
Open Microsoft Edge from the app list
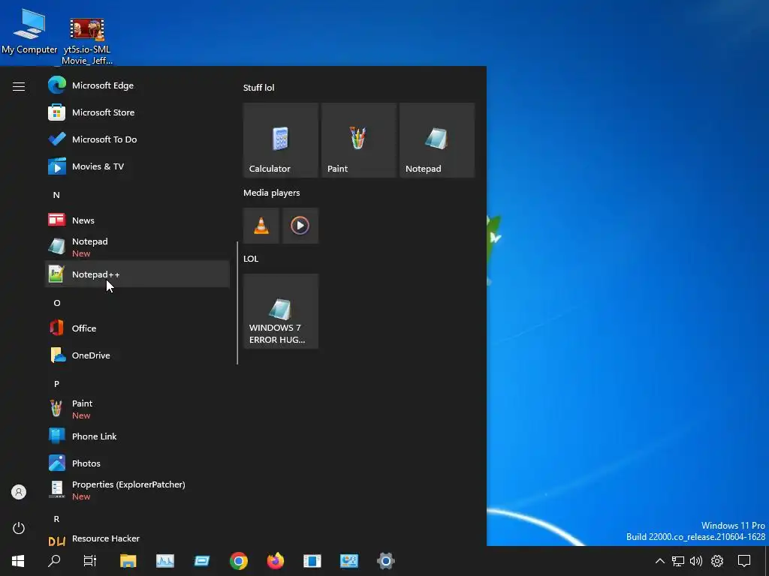click(137, 85)
